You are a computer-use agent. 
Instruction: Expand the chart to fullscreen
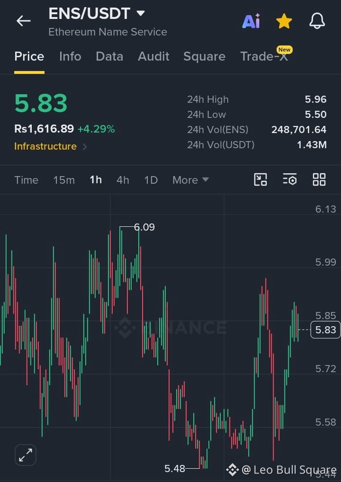pyautogui.click(x=26, y=455)
